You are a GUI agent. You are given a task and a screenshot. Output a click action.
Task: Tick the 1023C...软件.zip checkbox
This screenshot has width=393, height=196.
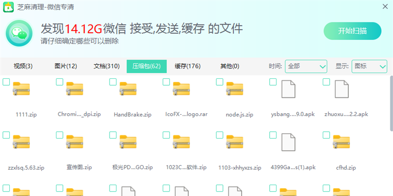click(166, 135)
